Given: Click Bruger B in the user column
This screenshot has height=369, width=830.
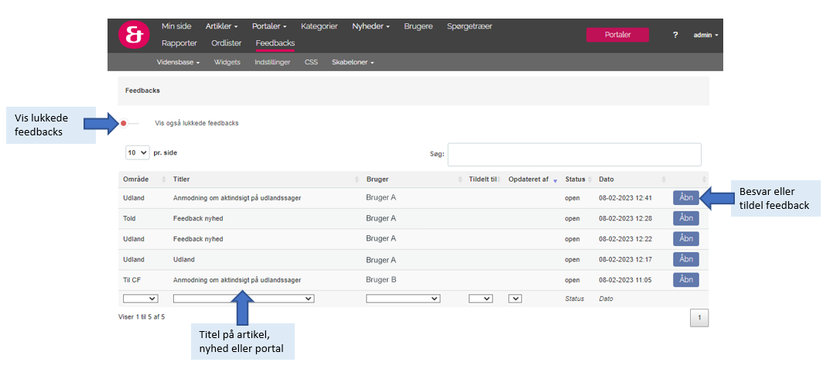Looking at the screenshot, I should 381,280.
